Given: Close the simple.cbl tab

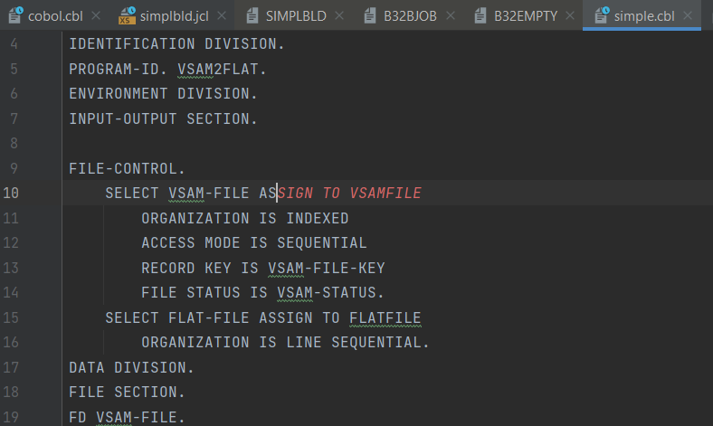Looking at the screenshot, I should click(x=688, y=15).
